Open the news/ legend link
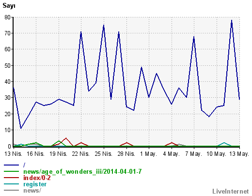Screen dimensions: 252x196 click(32, 191)
